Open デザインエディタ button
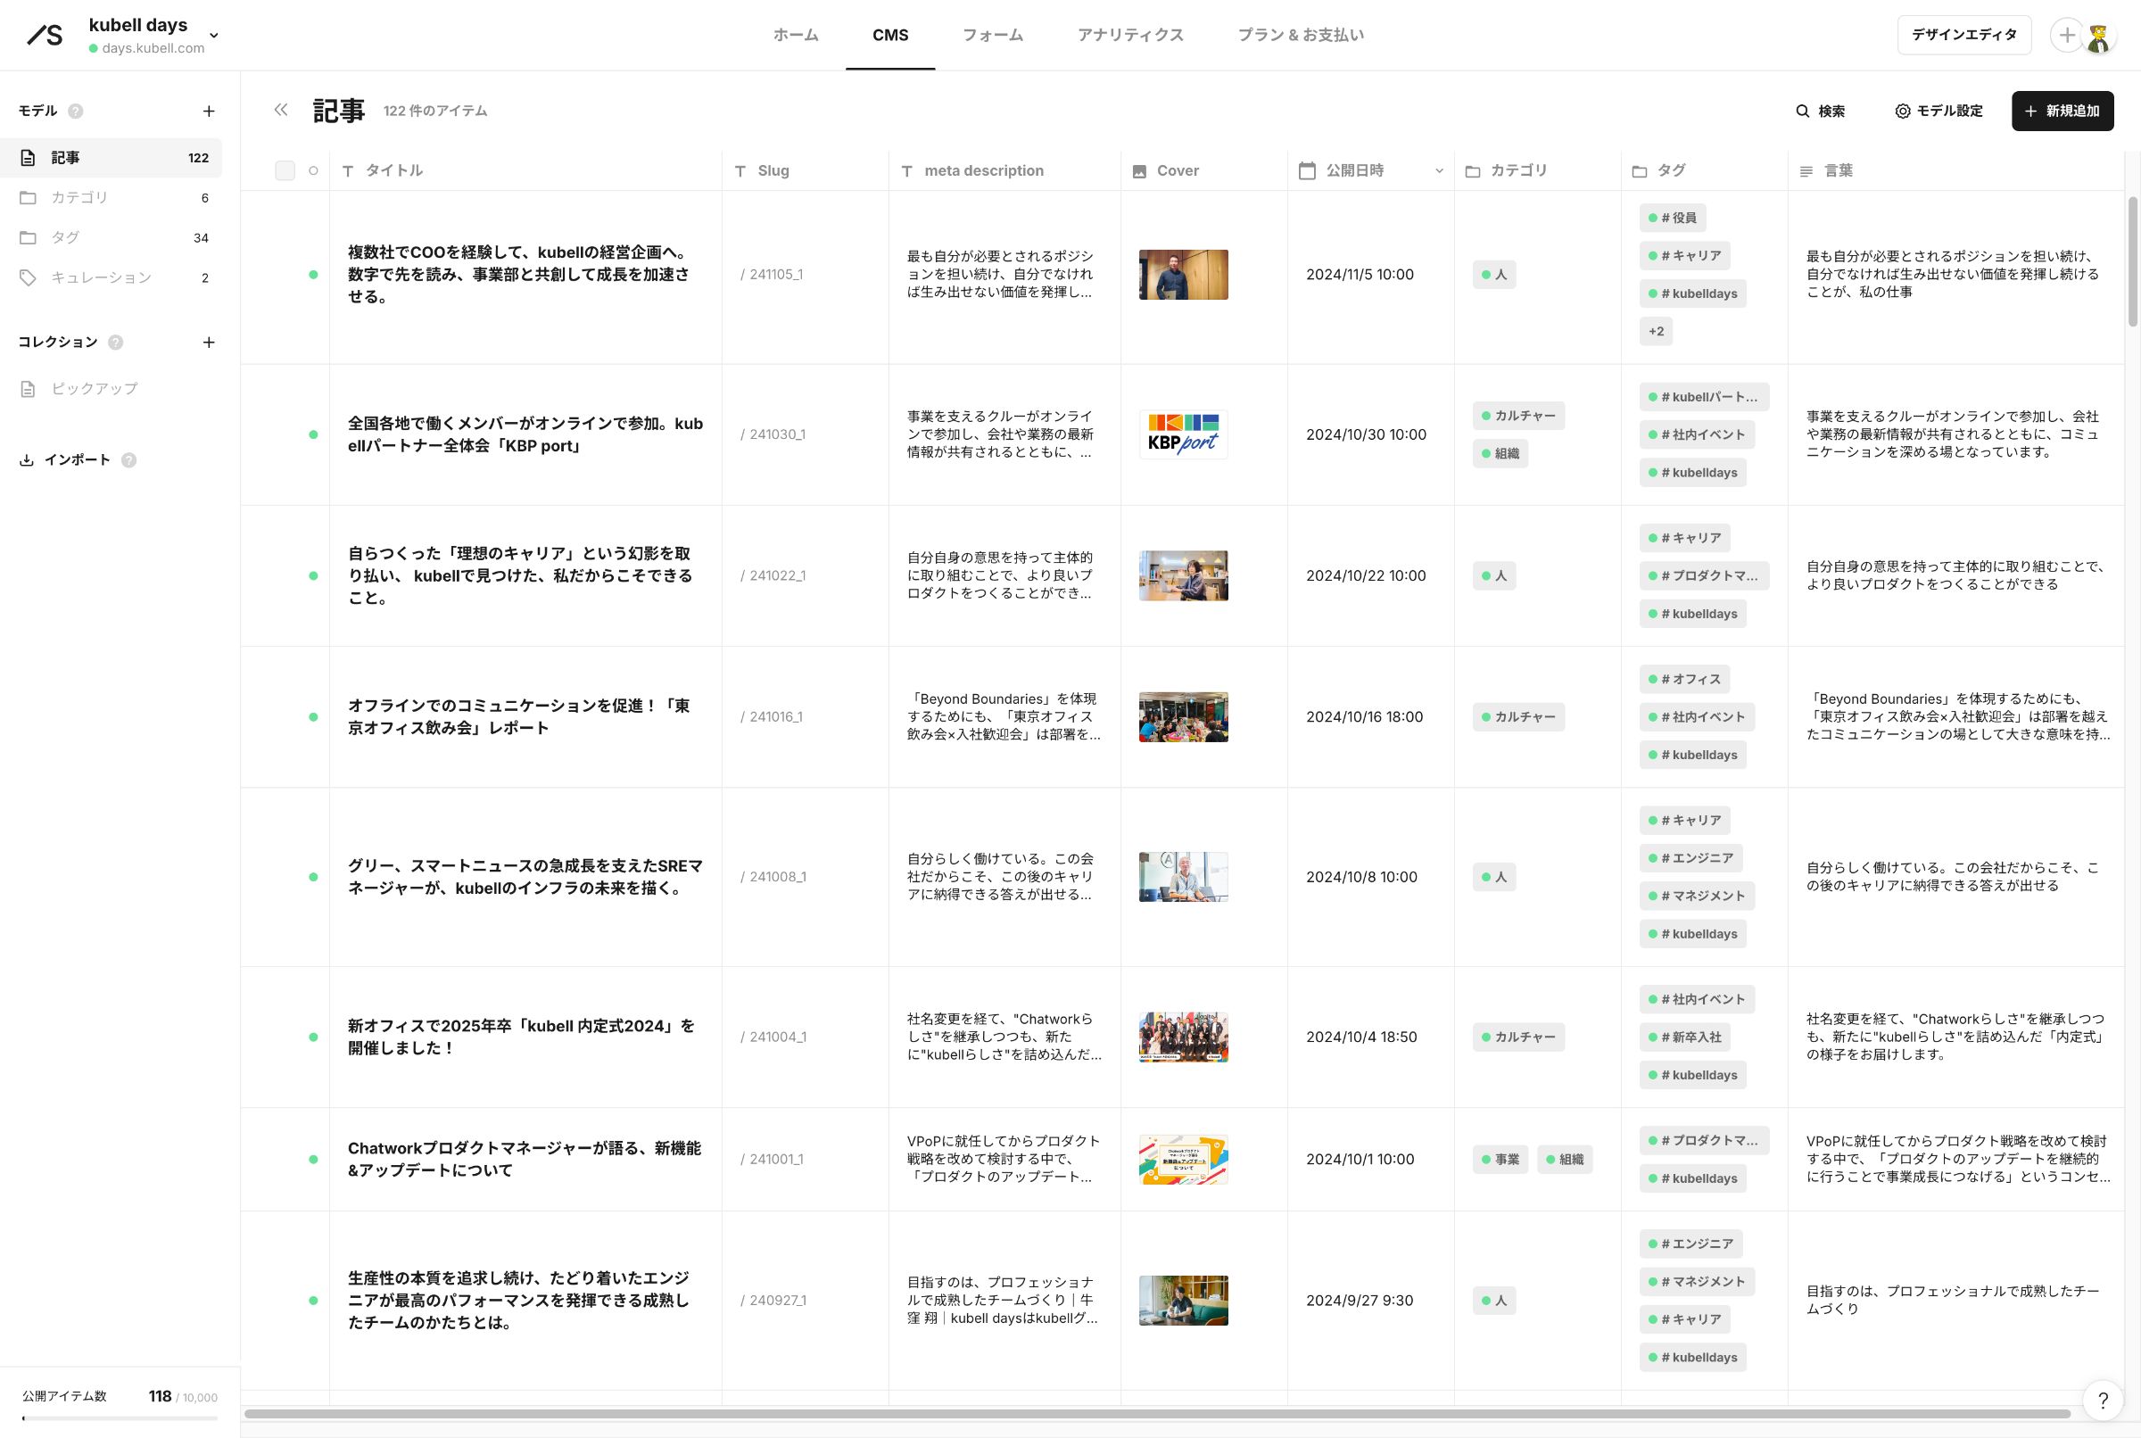 tap(1963, 35)
